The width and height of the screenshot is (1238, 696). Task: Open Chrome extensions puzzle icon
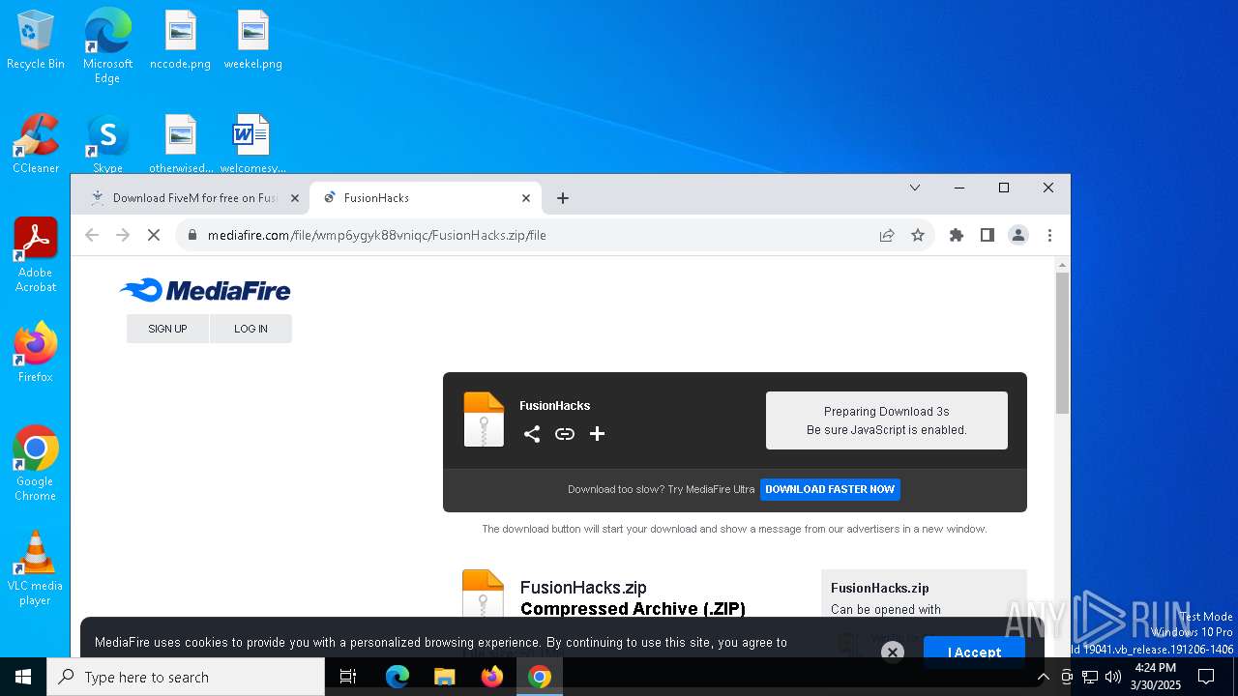[957, 235]
